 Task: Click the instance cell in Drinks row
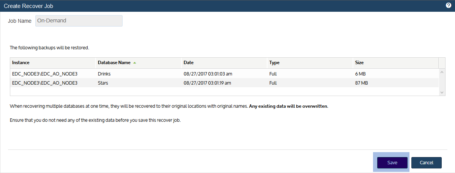click(x=53, y=74)
